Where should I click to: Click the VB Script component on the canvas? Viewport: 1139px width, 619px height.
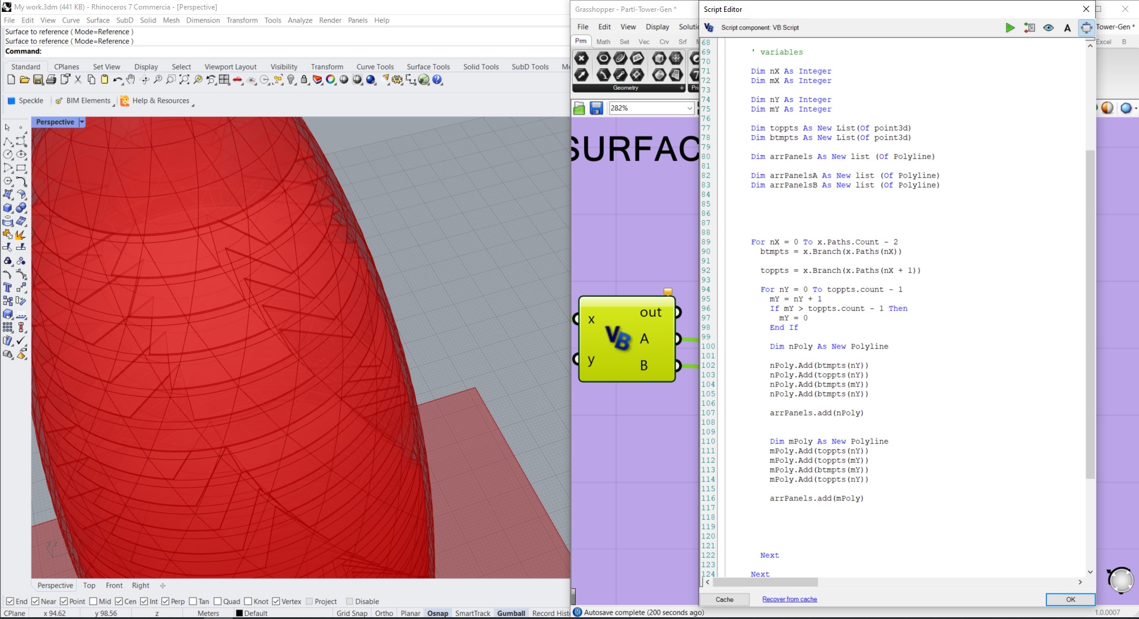coord(627,339)
